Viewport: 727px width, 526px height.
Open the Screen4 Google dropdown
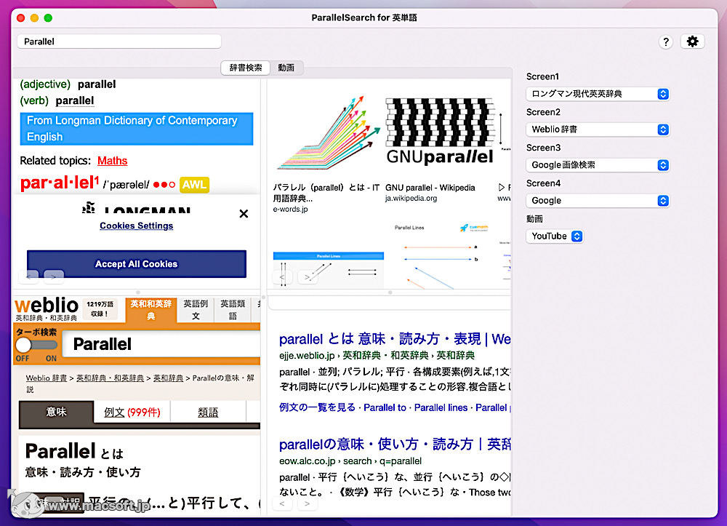(597, 200)
